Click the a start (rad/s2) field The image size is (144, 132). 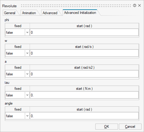[x=84, y=74]
